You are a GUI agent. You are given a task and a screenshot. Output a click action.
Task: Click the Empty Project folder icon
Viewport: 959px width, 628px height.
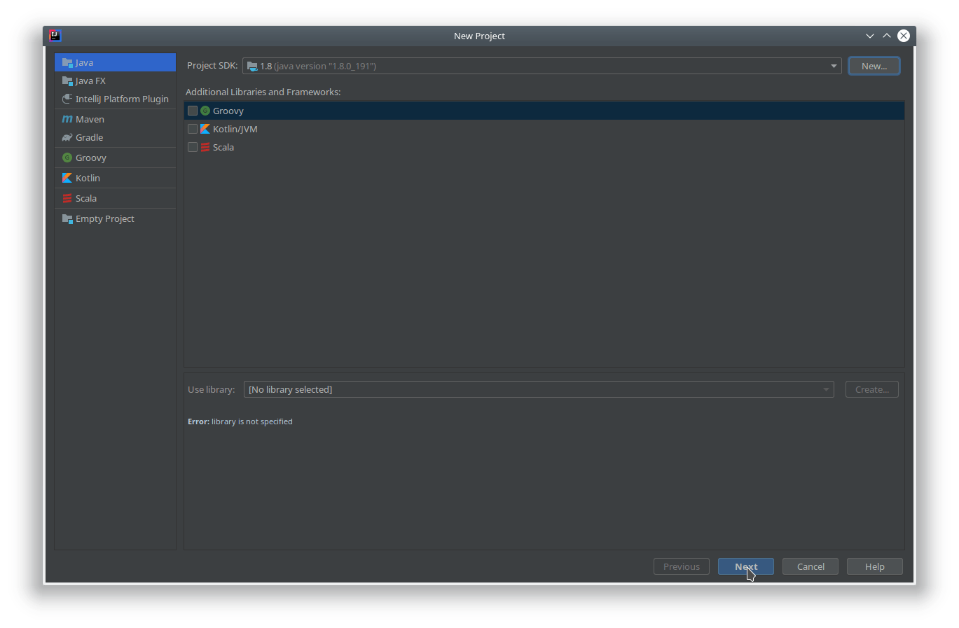pyautogui.click(x=67, y=218)
